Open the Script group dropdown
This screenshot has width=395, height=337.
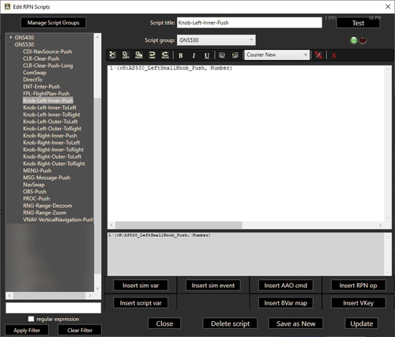tap(216, 40)
